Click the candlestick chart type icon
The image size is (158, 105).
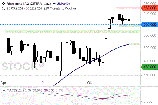click(3, 4)
